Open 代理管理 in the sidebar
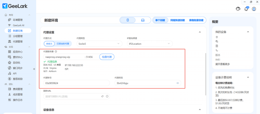The height and width of the screenshot is (114, 260). [x=18, y=41]
